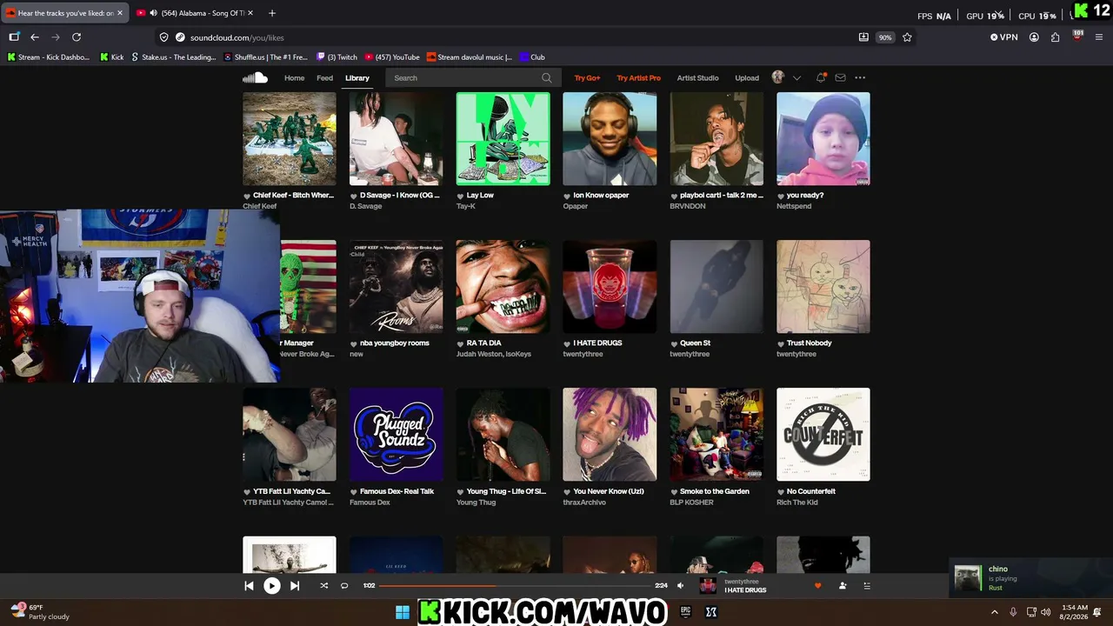The height and width of the screenshot is (626, 1113).
Task: Click the Try Go+ link
Action: click(587, 78)
